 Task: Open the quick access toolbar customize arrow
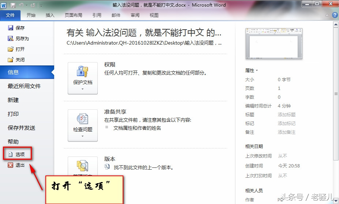click(x=41, y=5)
